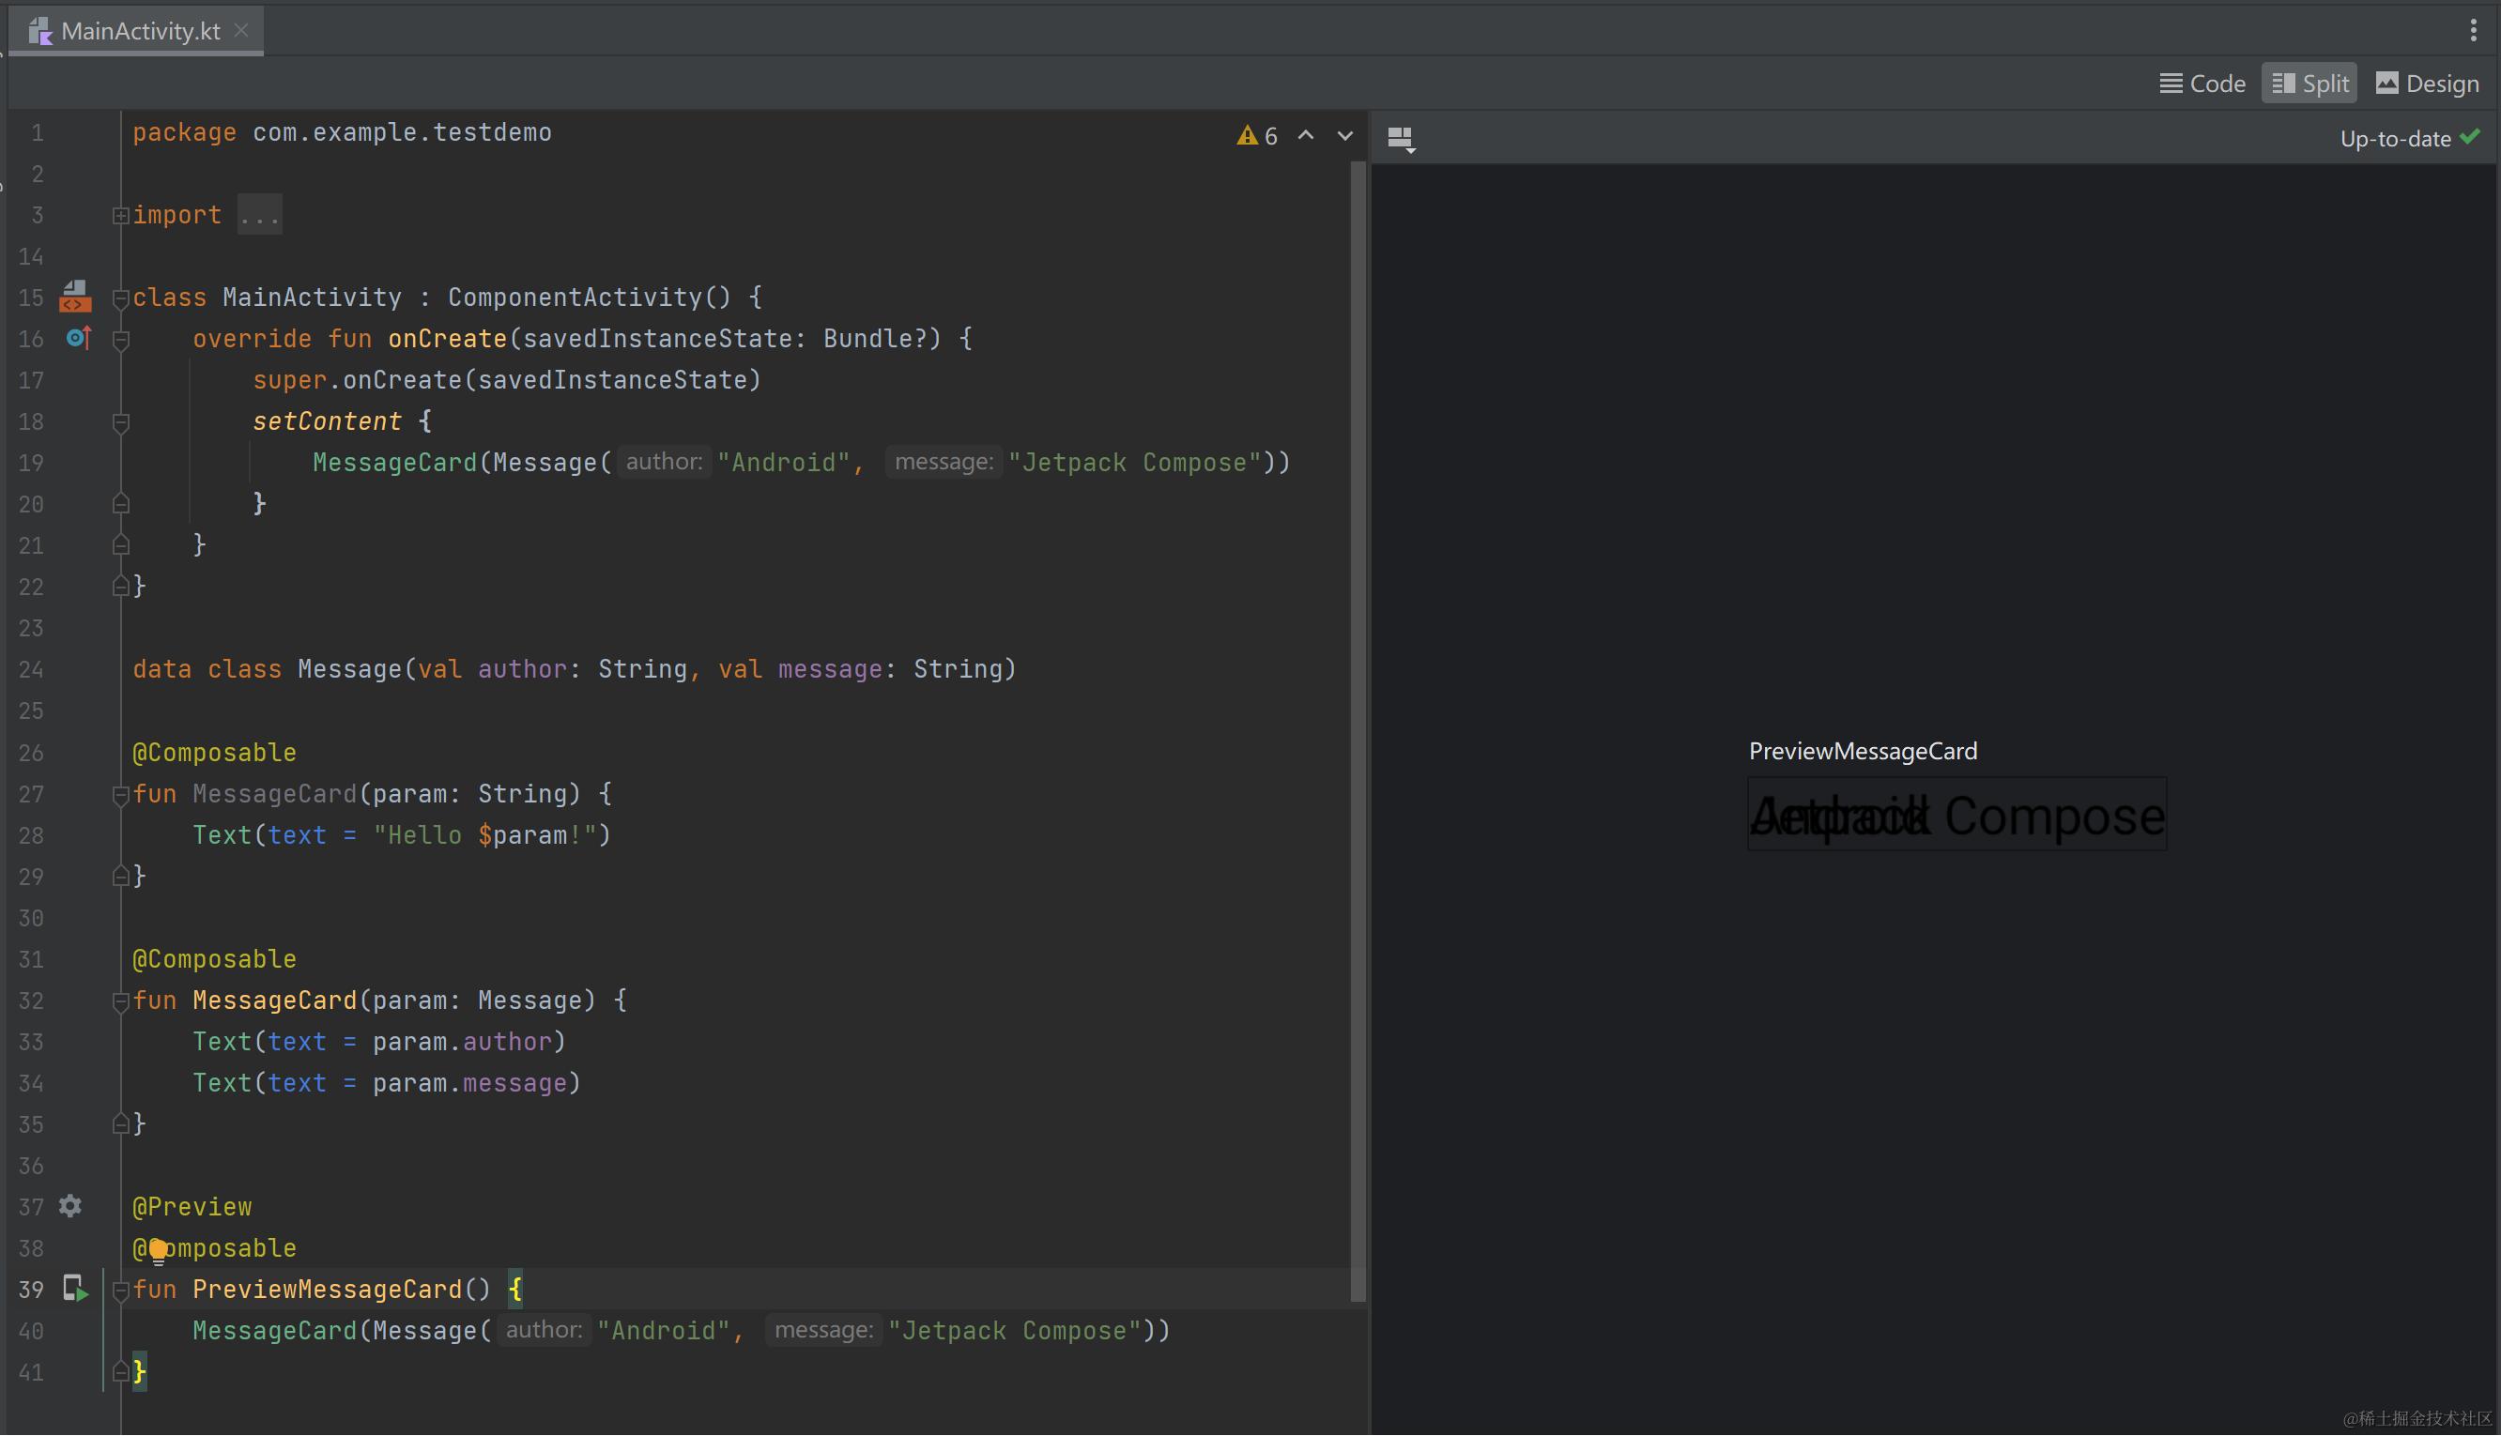Click the related XML file gutter icon
Image resolution: width=2501 pixels, height=1436 pixels.
[x=75, y=296]
